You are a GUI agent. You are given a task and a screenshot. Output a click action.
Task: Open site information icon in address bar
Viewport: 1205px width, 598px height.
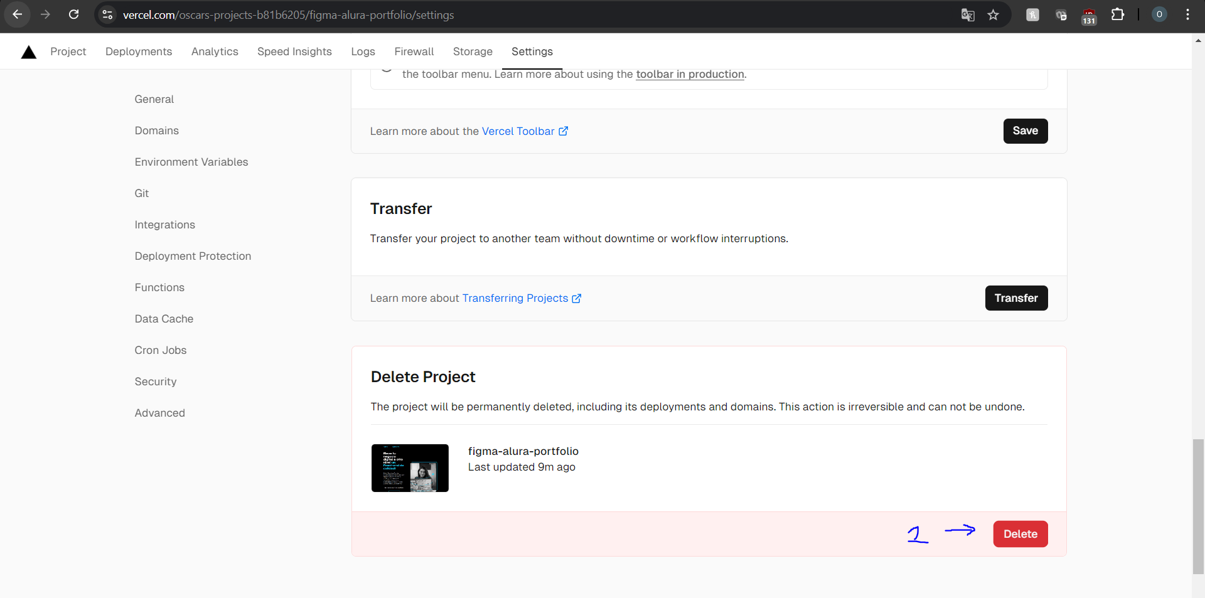coord(107,14)
